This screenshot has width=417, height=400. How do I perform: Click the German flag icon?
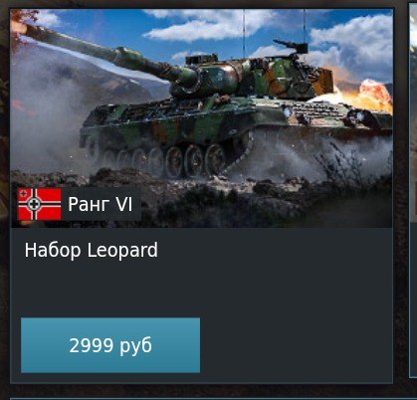tap(40, 204)
